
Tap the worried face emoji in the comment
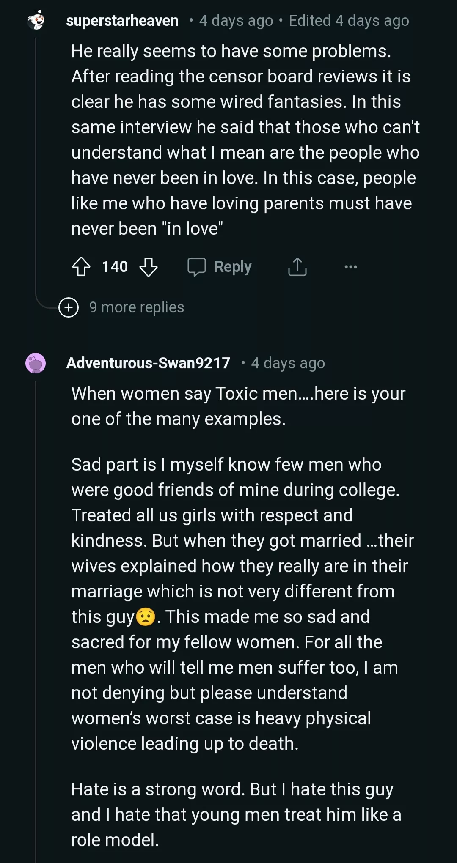(146, 617)
